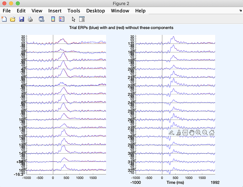Print the figure using the printer icon
The height and width of the screenshot is (187, 243).
[30, 19]
